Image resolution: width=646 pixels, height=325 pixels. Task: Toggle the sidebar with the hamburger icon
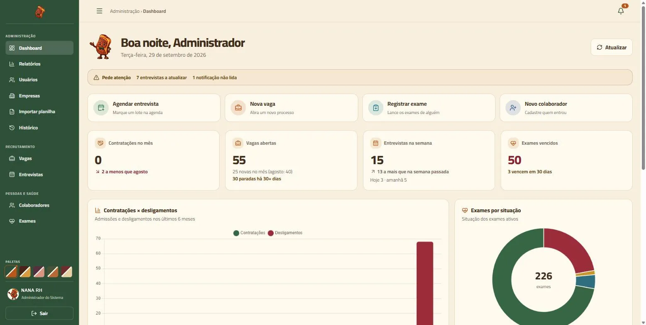[100, 11]
